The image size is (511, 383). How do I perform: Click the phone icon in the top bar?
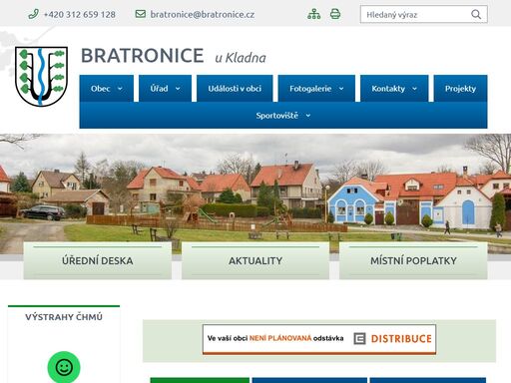click(x=33, y=14)
